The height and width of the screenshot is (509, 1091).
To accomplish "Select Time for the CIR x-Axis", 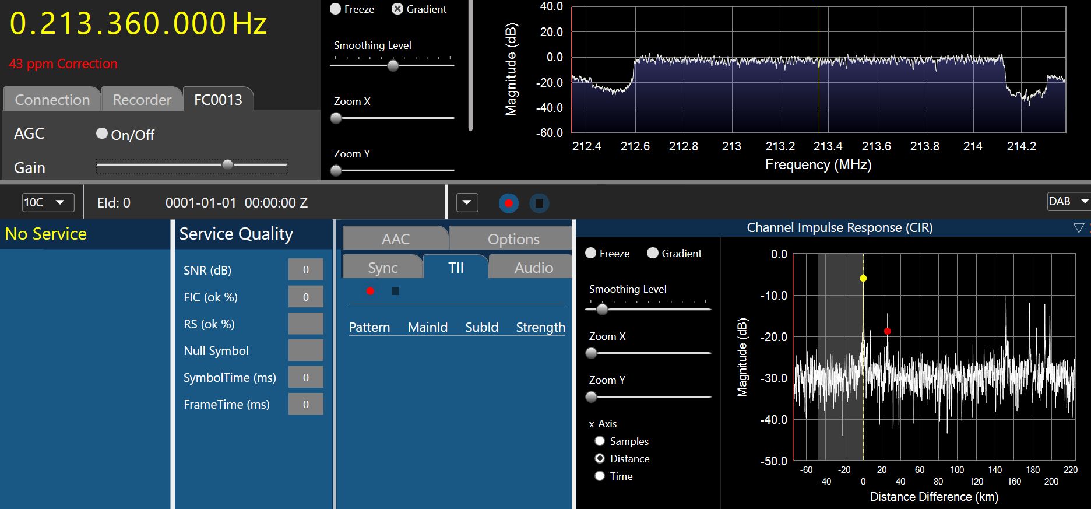I will [600, 476].
